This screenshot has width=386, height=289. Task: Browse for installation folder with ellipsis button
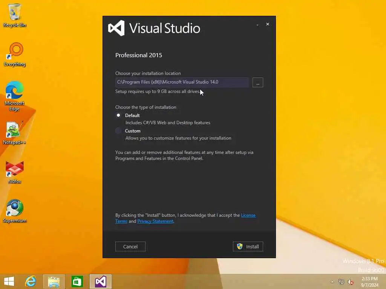[x=258, y=82]
